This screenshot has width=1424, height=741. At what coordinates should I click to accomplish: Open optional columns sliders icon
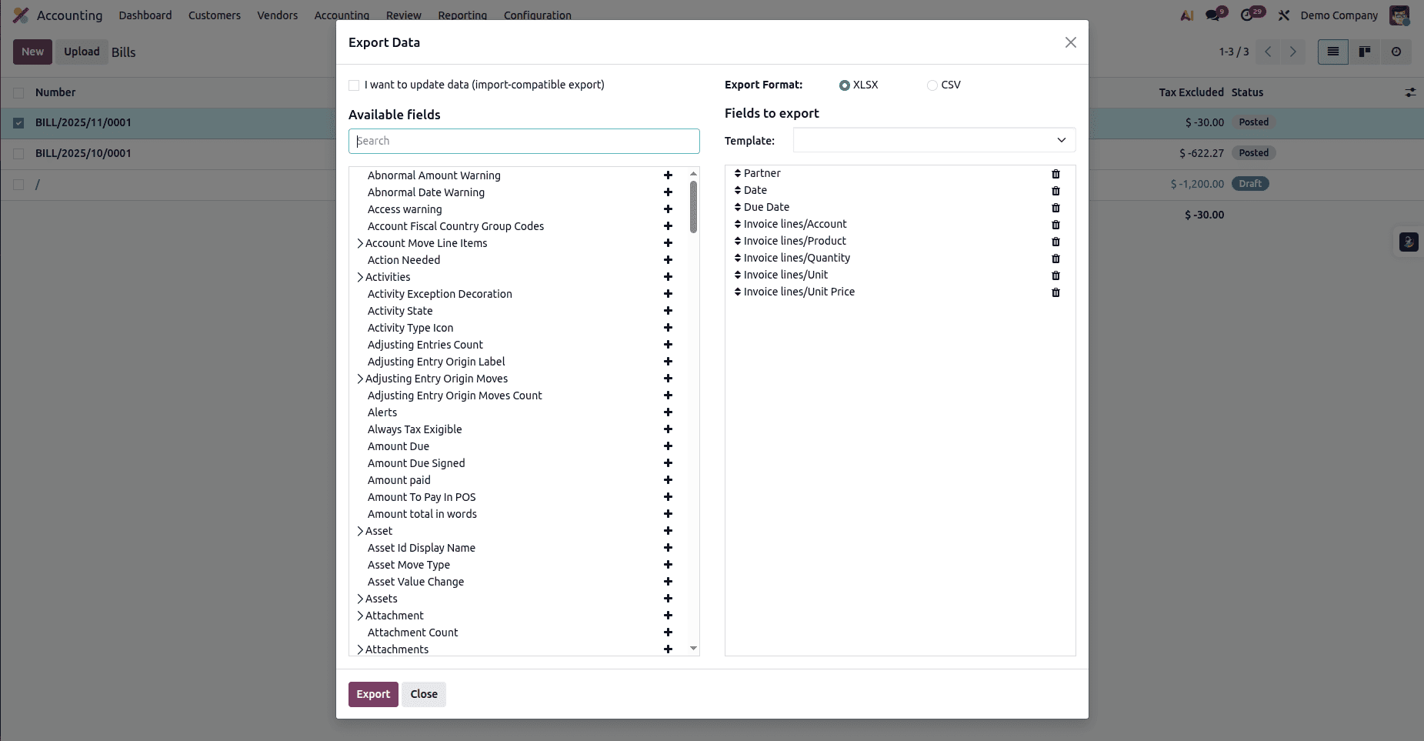tap(1411, 92)
